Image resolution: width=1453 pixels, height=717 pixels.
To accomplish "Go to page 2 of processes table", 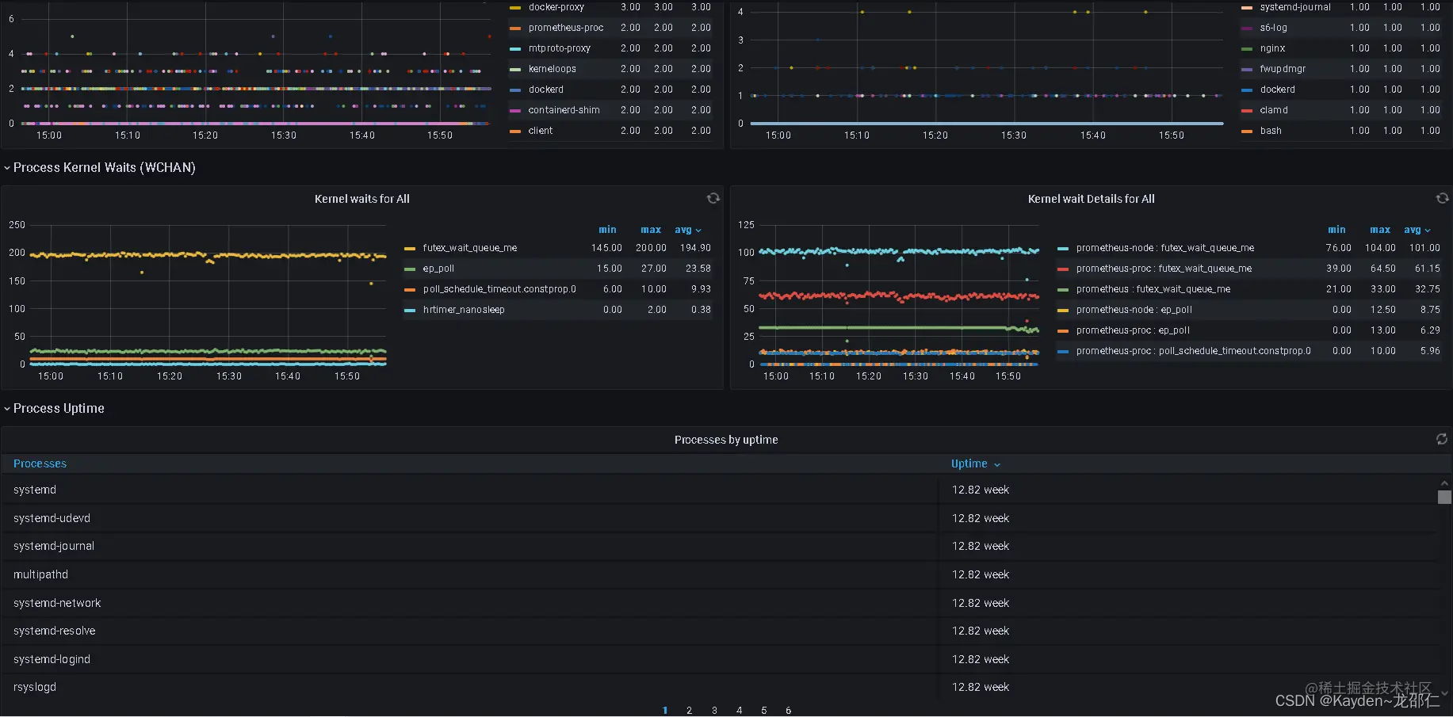I will tap(689, 711).
